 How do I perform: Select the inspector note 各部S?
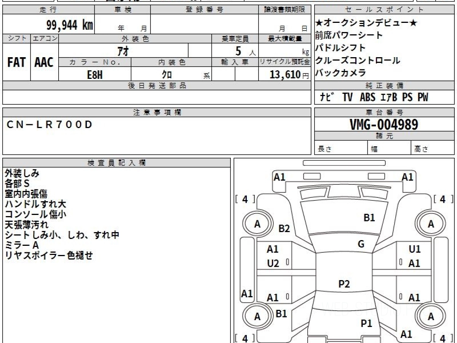pyautogui.click(x=17, y=184)
